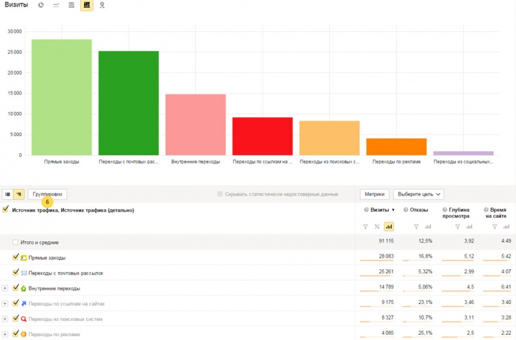Expand Переходы из поисковых систем row
Viewport: 516px width, 340px height.
click(5, 319)
